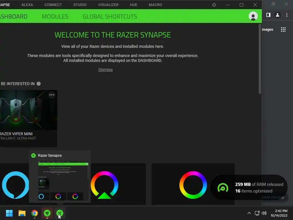Switch to the STUDIO tab

point(80,5)
